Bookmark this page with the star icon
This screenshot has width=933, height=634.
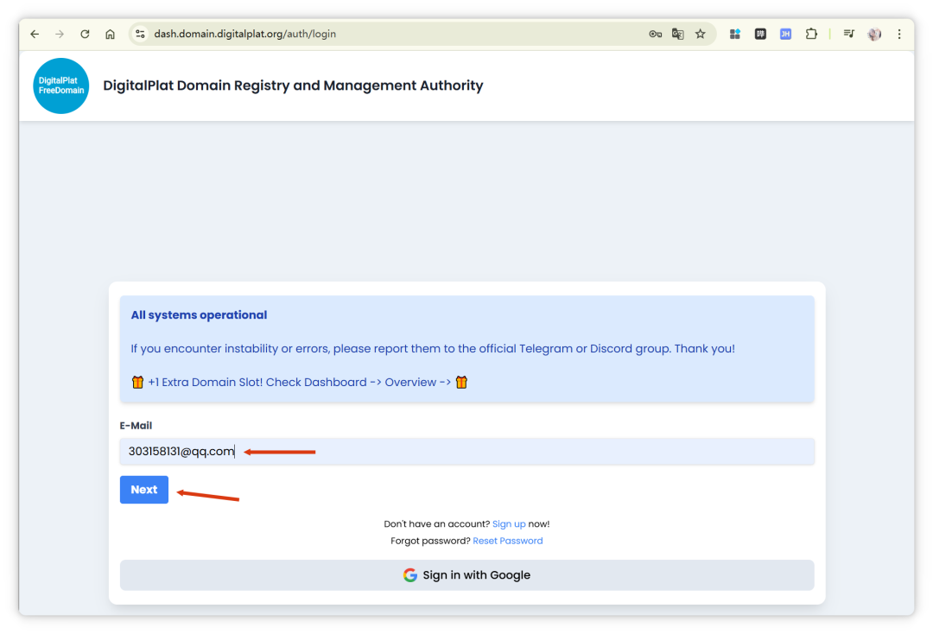click(701, 34)
